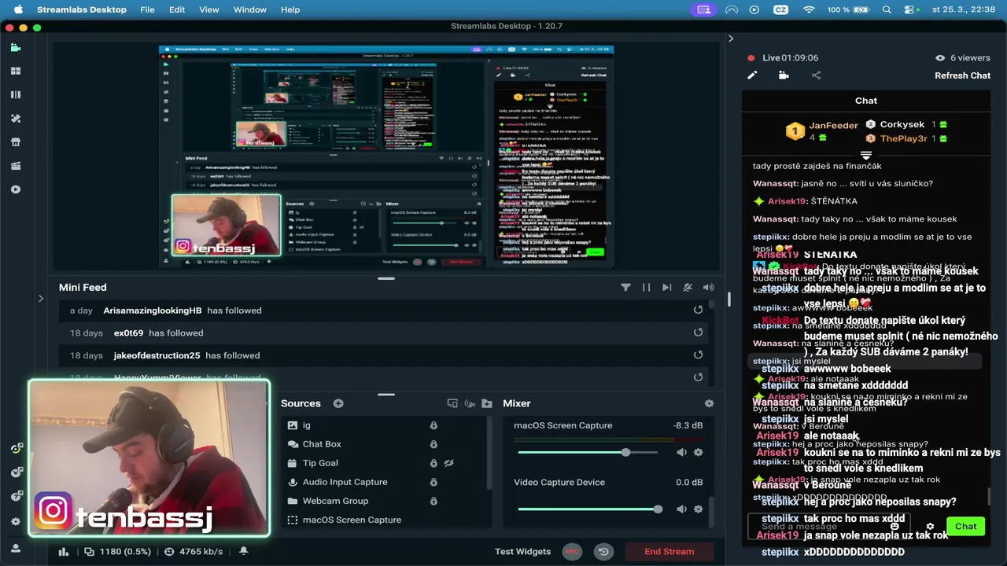Open sidebar settings gear icon
This screenshot has width=1007, height=566.
click(15, 521)
